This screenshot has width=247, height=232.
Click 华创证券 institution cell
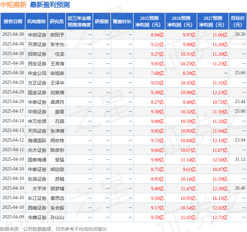(x=37, y=35)
